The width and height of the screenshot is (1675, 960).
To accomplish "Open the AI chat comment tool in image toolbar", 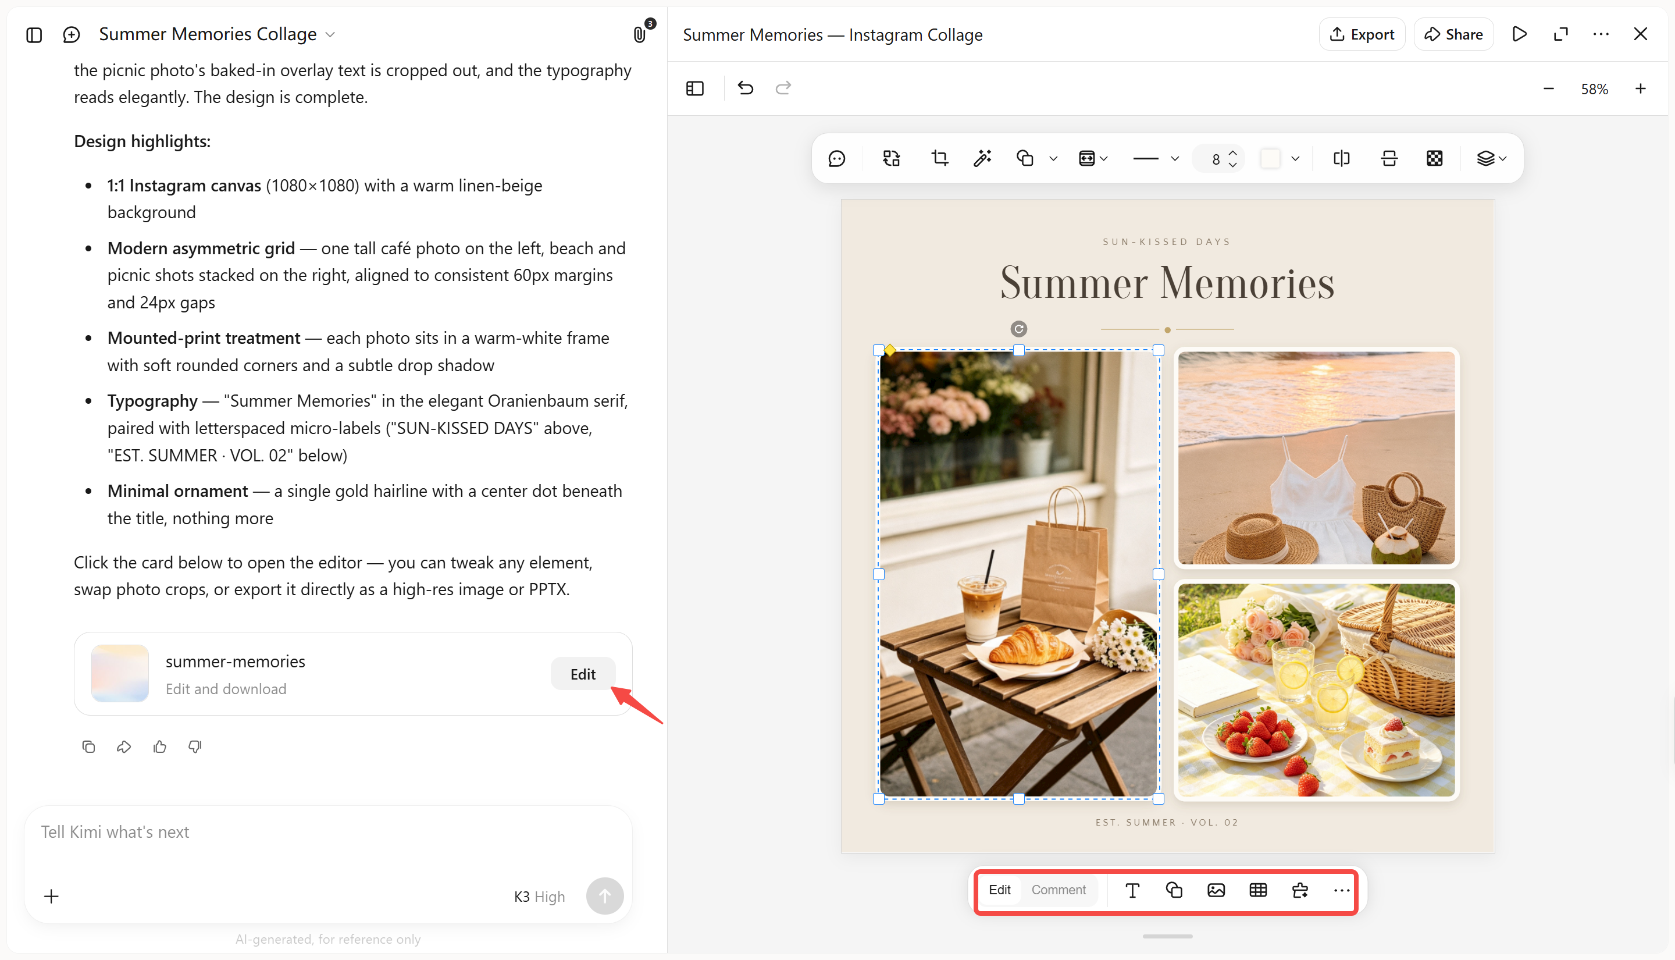I will pos(837,158).
